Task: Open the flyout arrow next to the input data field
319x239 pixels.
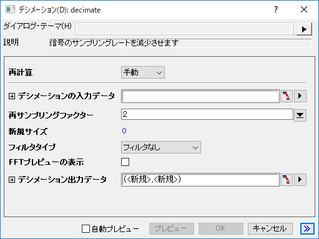Action: click(300, 96)
